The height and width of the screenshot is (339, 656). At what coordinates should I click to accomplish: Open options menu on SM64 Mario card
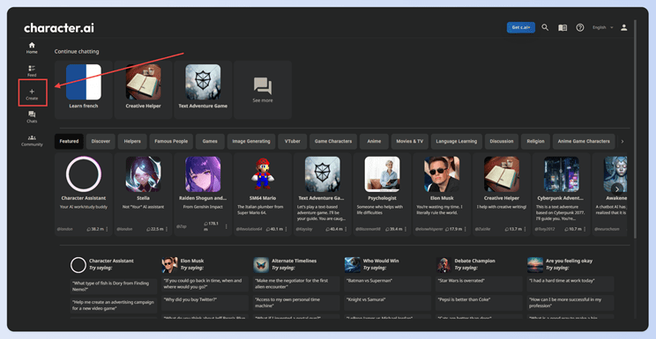(287, 229)
